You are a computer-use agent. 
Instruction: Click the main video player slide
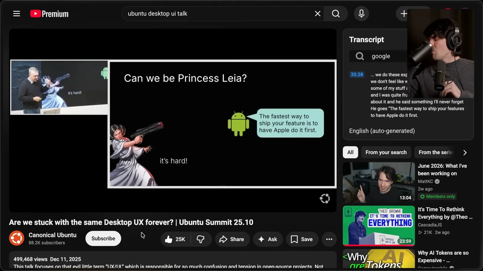222,124
